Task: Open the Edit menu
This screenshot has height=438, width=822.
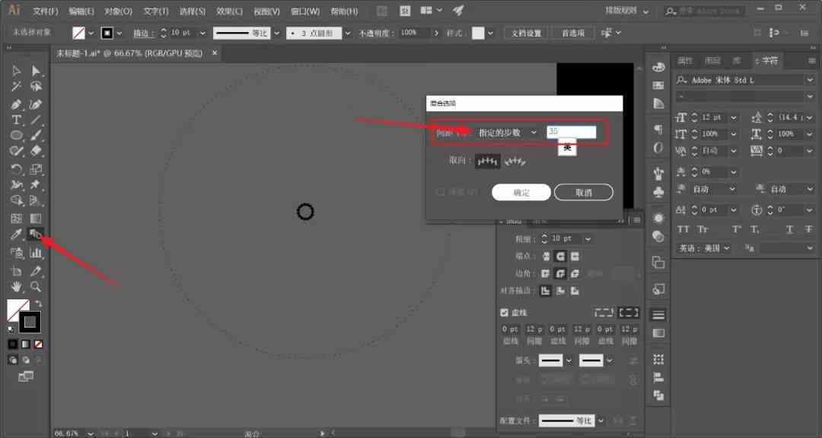Action: (81, 11)
